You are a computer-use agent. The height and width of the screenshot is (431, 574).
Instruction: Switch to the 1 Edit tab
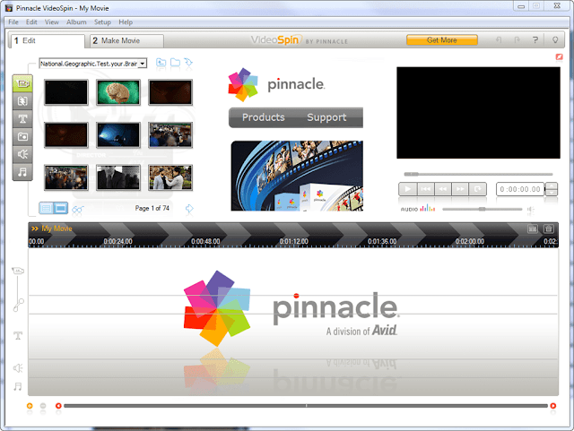coord(47,40)
